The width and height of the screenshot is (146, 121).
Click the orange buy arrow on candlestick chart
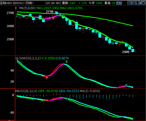53,18
